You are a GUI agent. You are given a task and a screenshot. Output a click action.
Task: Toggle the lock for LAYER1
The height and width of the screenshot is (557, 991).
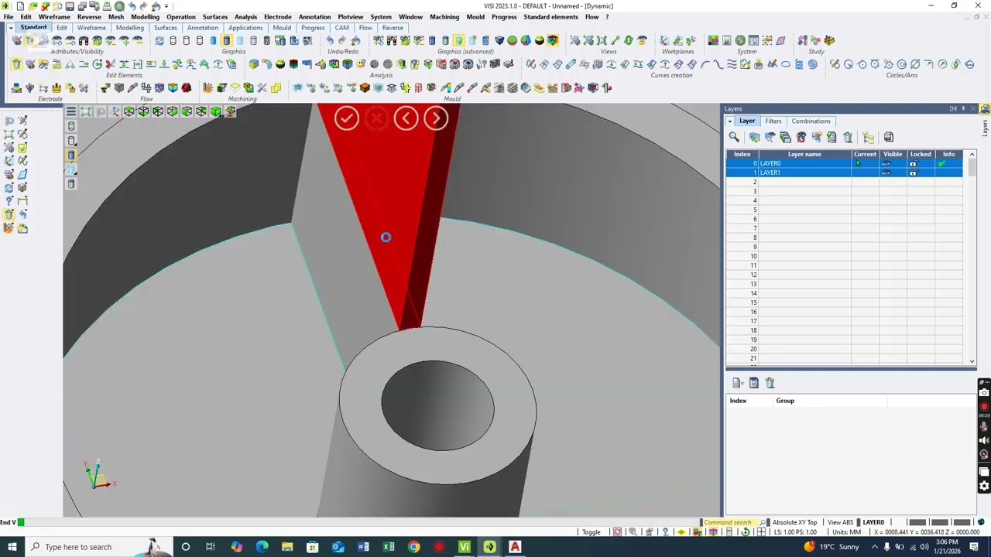913,173
